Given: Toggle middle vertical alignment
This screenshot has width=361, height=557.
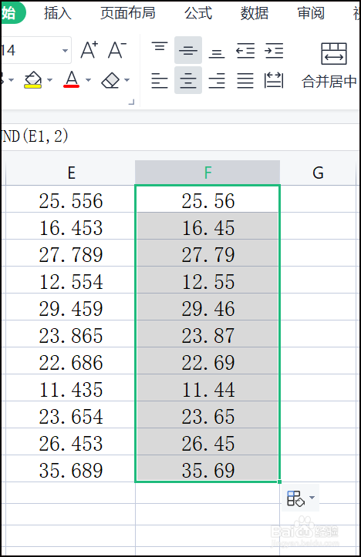Looking at the screenshot, I should pos(188,50).
